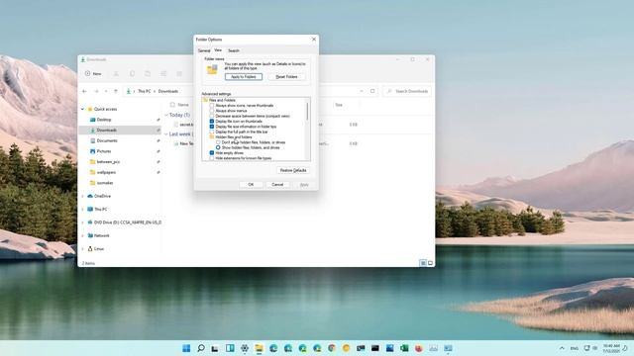Open recent locations chevron beside forward arrow
Image resolution: width=634 pixels, height=356 pixels.
106,91
